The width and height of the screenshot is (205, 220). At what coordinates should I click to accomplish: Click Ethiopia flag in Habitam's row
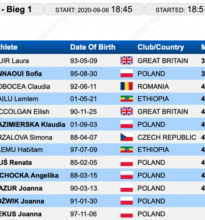click(x=127, y=150)
